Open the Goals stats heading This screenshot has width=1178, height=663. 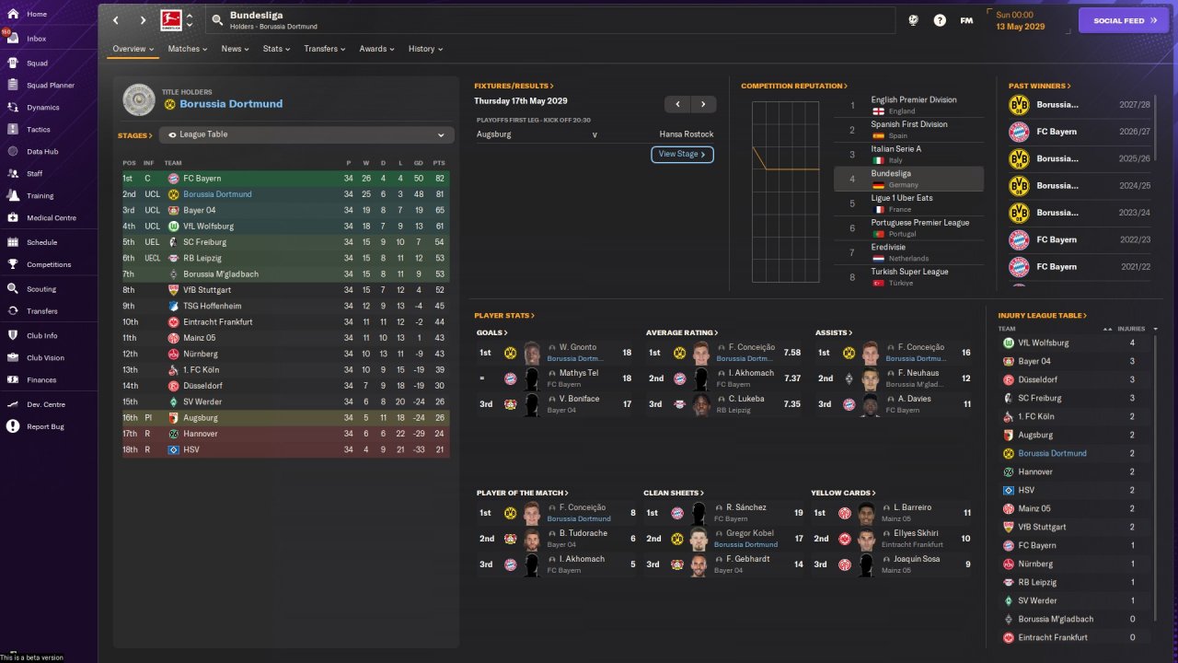point(491,332)
